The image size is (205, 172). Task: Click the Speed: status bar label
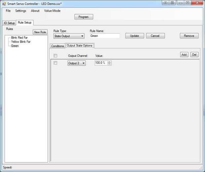pos(8,167)
